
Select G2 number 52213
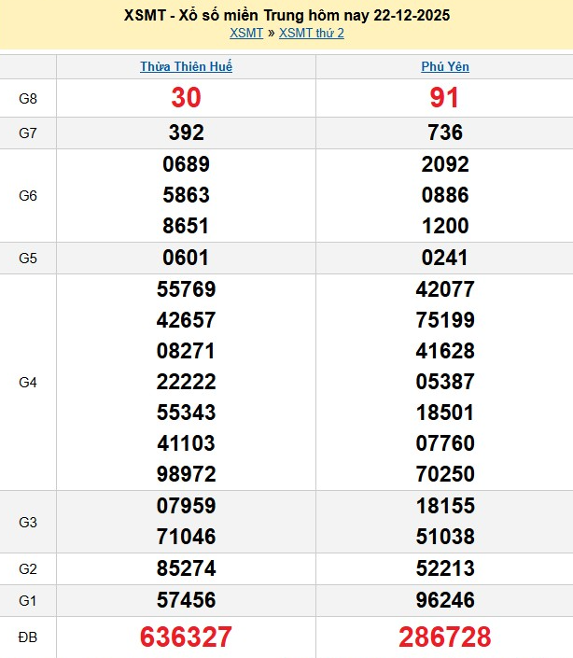coord(445,568)
